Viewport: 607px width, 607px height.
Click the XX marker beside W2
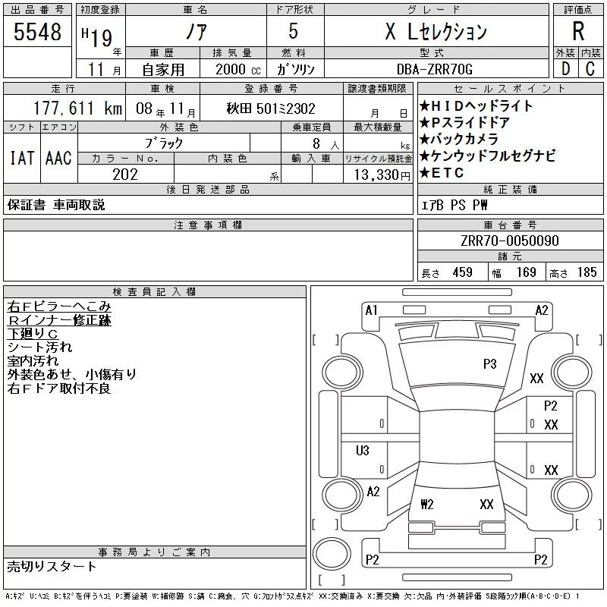(x=486, y=504)
